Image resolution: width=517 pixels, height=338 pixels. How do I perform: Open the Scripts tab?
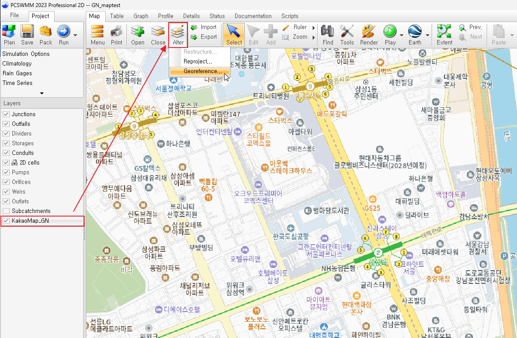click(289, 16)
